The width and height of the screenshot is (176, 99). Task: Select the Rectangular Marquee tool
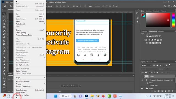pyautogui.click(x=4, y=17)
